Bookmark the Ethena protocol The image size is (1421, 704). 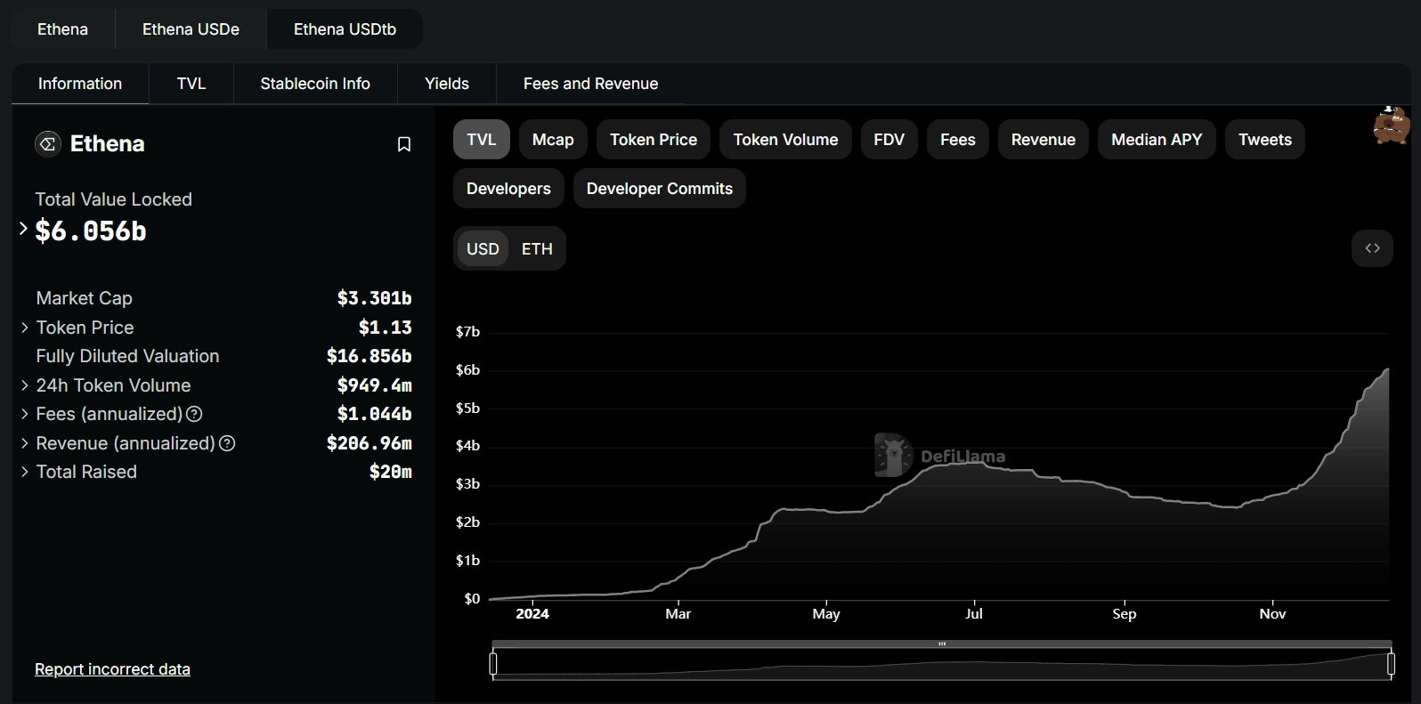(x=404, y=144)
